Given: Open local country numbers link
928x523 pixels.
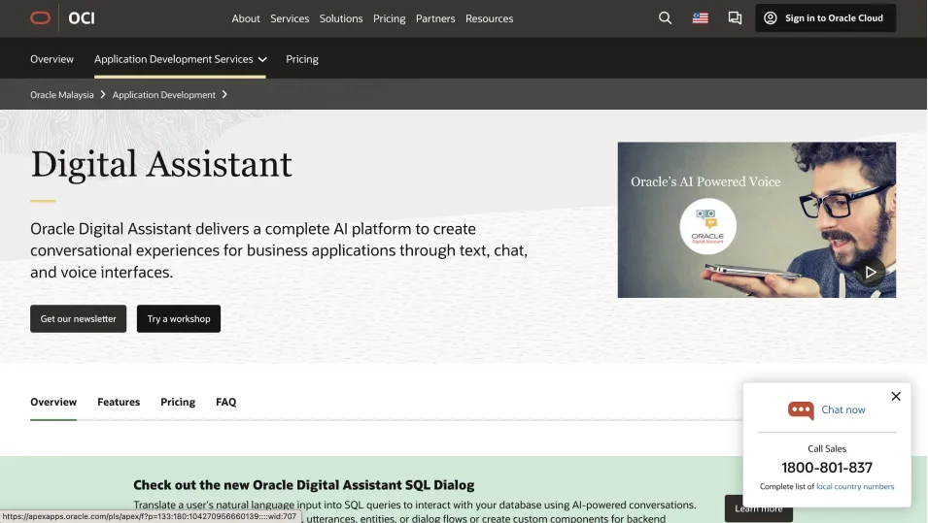Looking at the screenshot, I should pos(855,486).
